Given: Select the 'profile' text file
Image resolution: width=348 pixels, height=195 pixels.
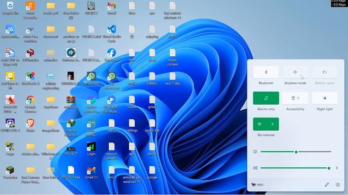Looking at the screenshot, I should (132, 79).
